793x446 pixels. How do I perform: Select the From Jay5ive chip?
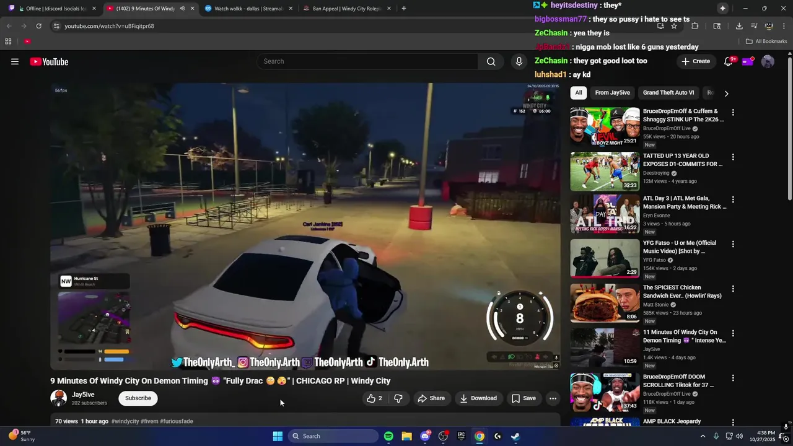[x=612, y=93]
